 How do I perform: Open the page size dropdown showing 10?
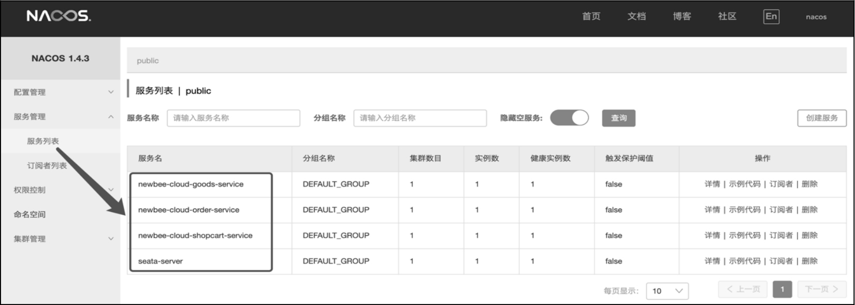click(x=667, y=291)
